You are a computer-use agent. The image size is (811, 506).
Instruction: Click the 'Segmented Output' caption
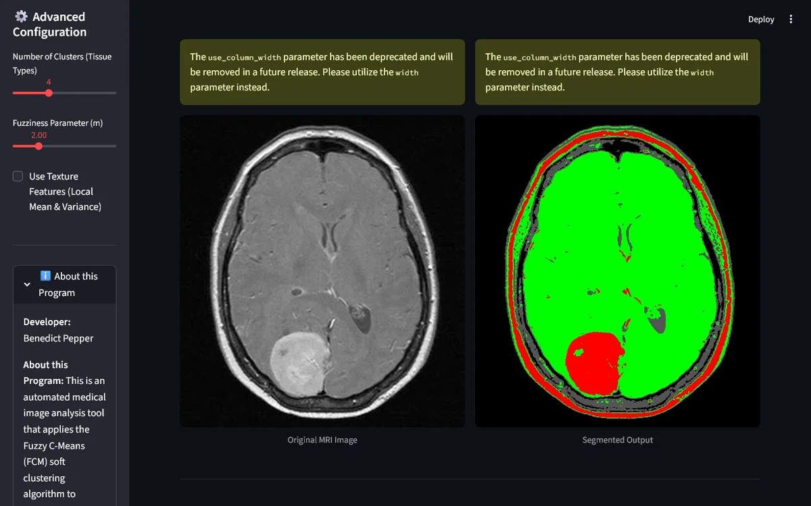click(x=618, y=440)
